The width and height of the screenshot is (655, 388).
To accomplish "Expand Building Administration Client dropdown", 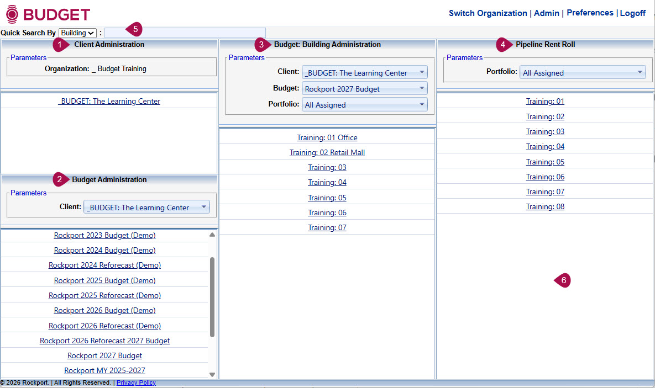I will [x=365, y=73].
